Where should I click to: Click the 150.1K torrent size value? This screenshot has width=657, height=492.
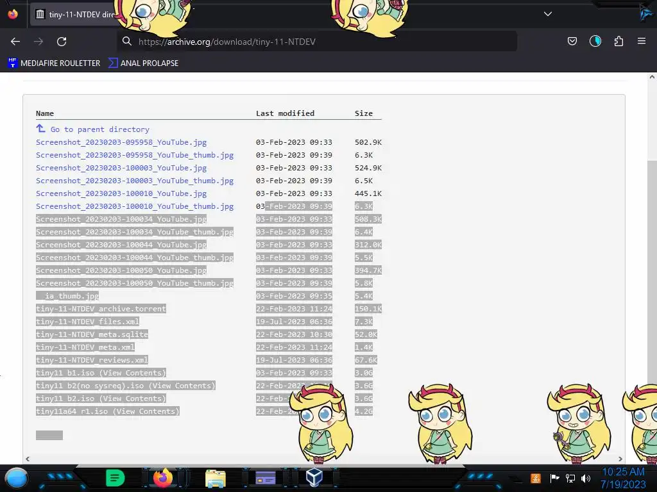(x=368, y=309)
